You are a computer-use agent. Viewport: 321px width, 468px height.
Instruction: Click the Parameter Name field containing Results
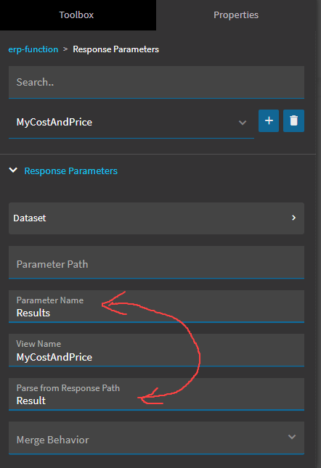156,306
